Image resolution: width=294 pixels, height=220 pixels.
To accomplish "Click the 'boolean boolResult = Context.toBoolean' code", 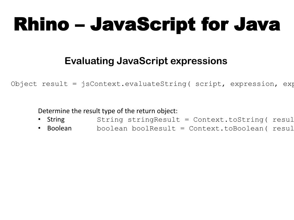I will point(195,129).
